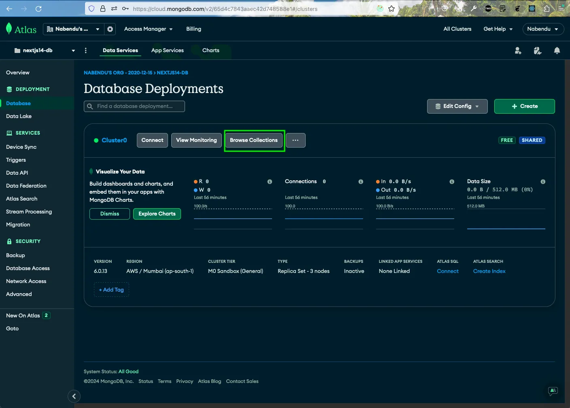The height and width of the screenshot is (408, 570).
Task: Open Migration in sidebar
Action: (x=18, y=225)
